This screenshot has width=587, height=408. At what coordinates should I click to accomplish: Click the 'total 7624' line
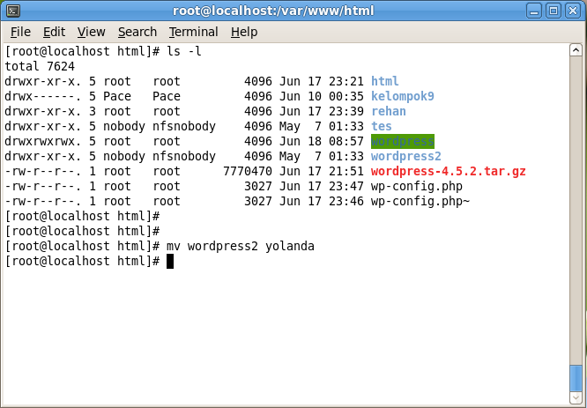(40, 66)
